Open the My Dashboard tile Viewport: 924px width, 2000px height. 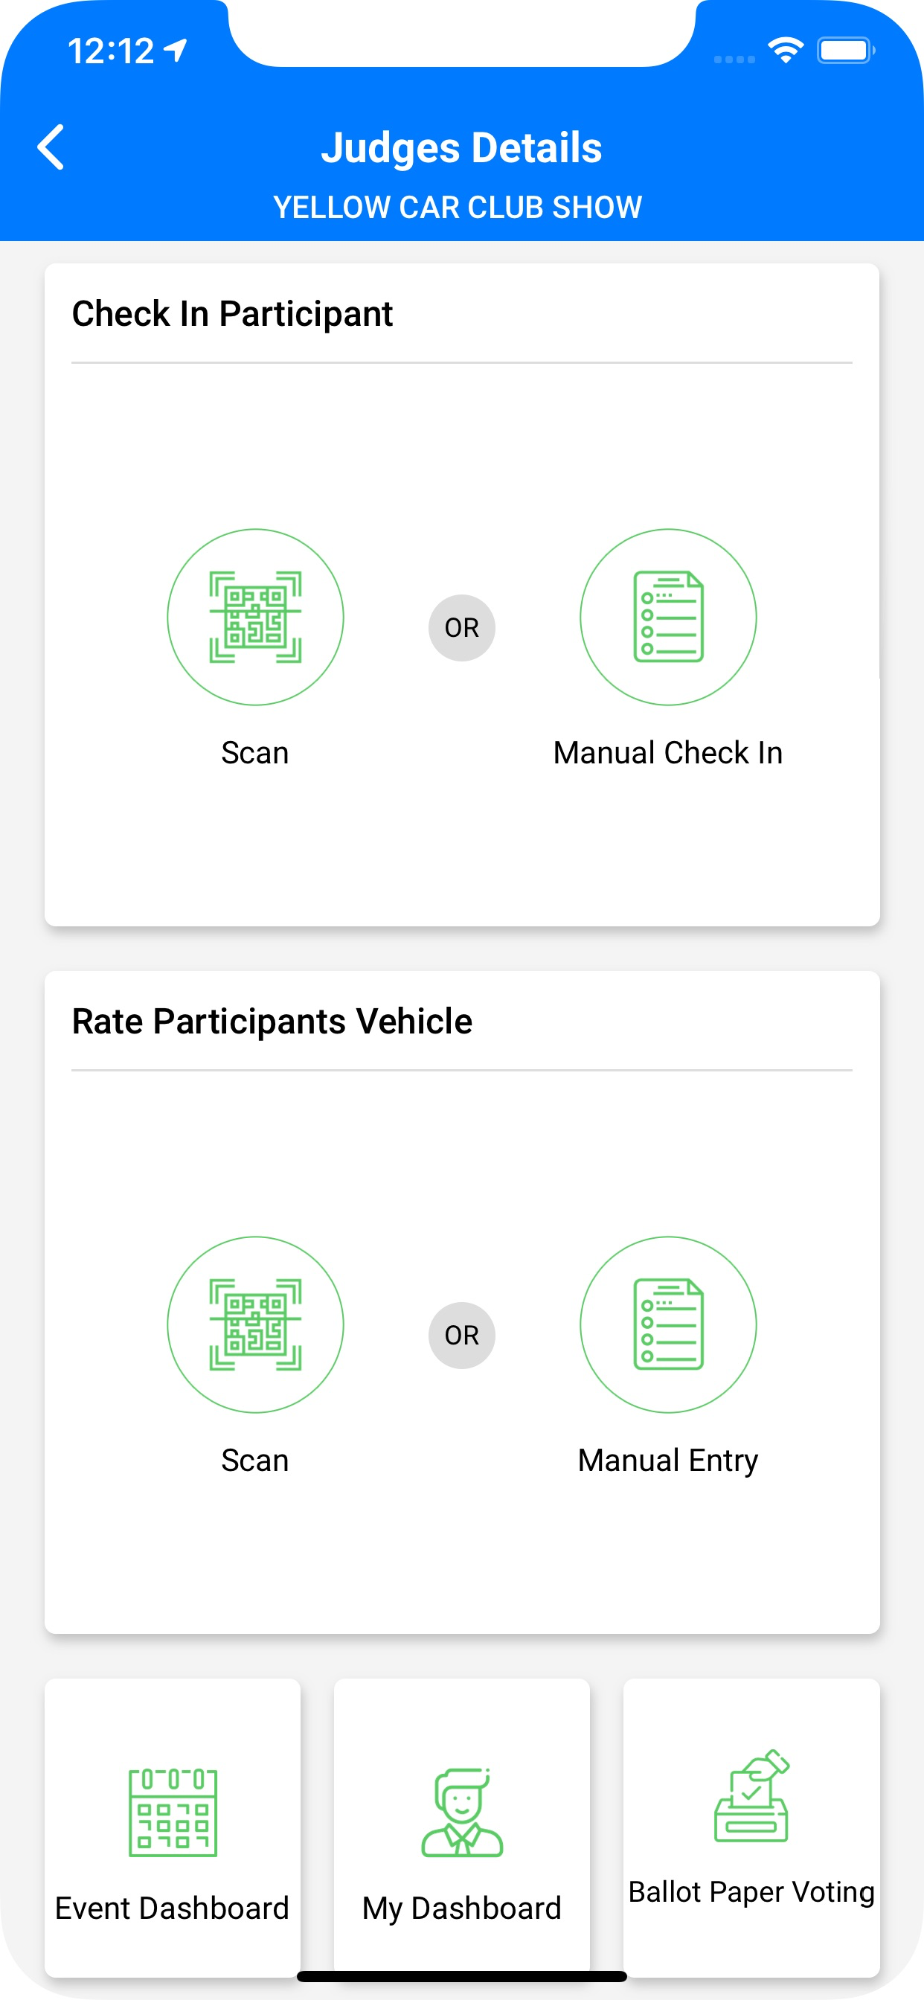pos(462,1827)
